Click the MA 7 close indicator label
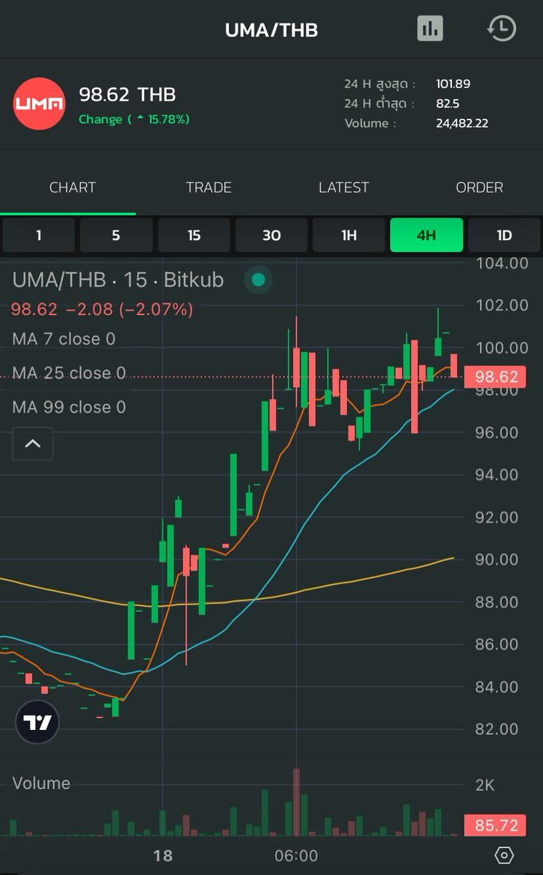Screen dimensions: 543x875 point(64,338)
